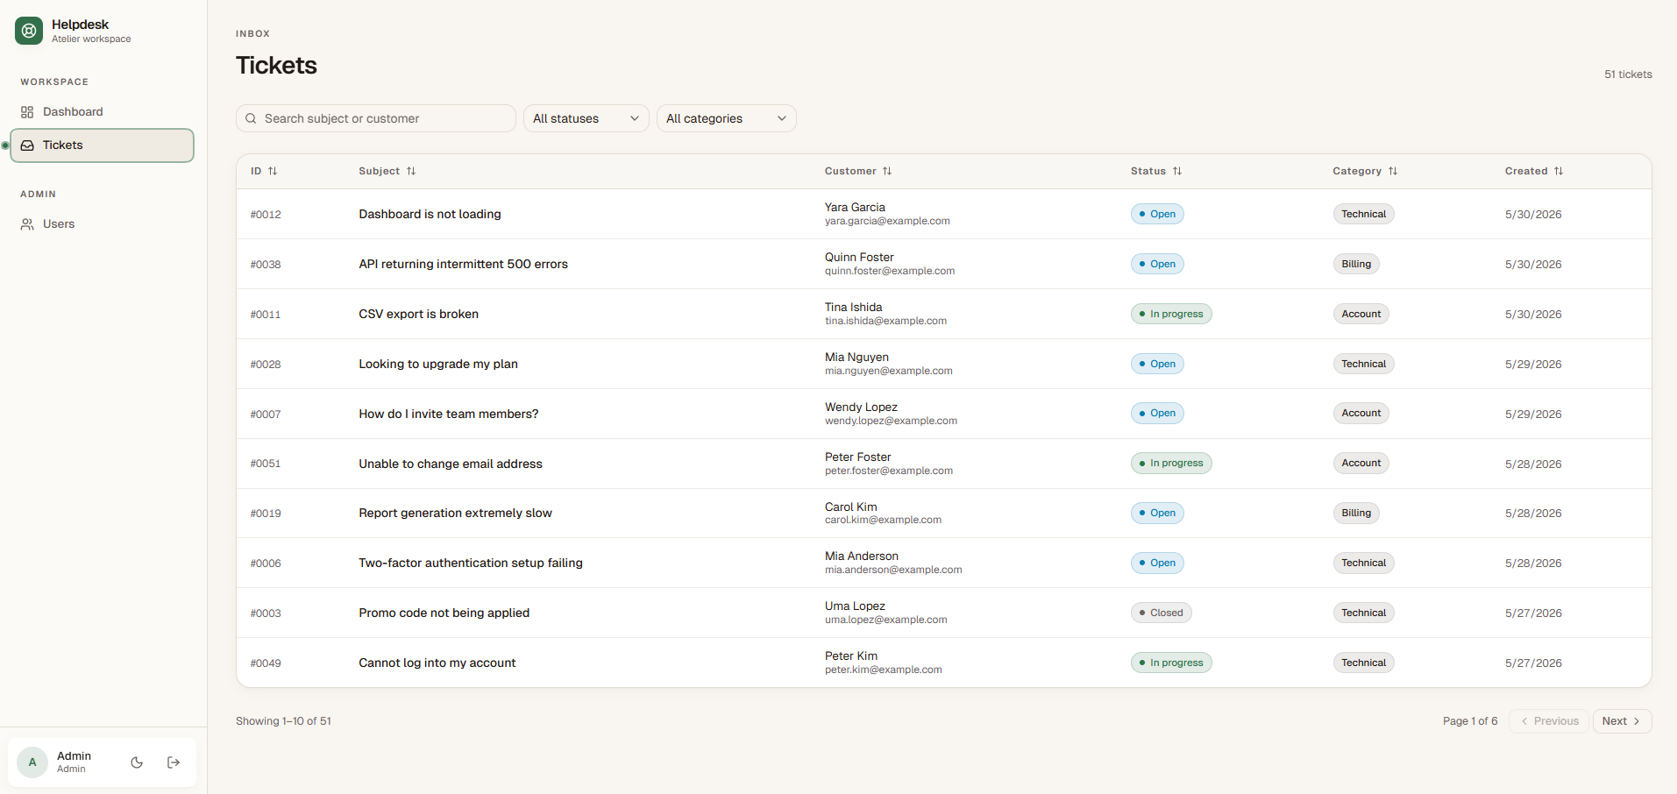Screen dimensions: 1677x794
Task: Click the search magnifier icon
Action: [251, 118]
